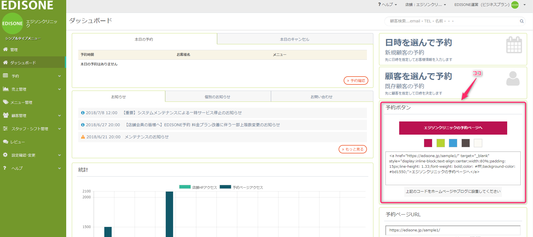Click the person silhouette icon on 顧客を選んで予約 card
This screenshot has width=533, height=237.
[x=513, y=79]
